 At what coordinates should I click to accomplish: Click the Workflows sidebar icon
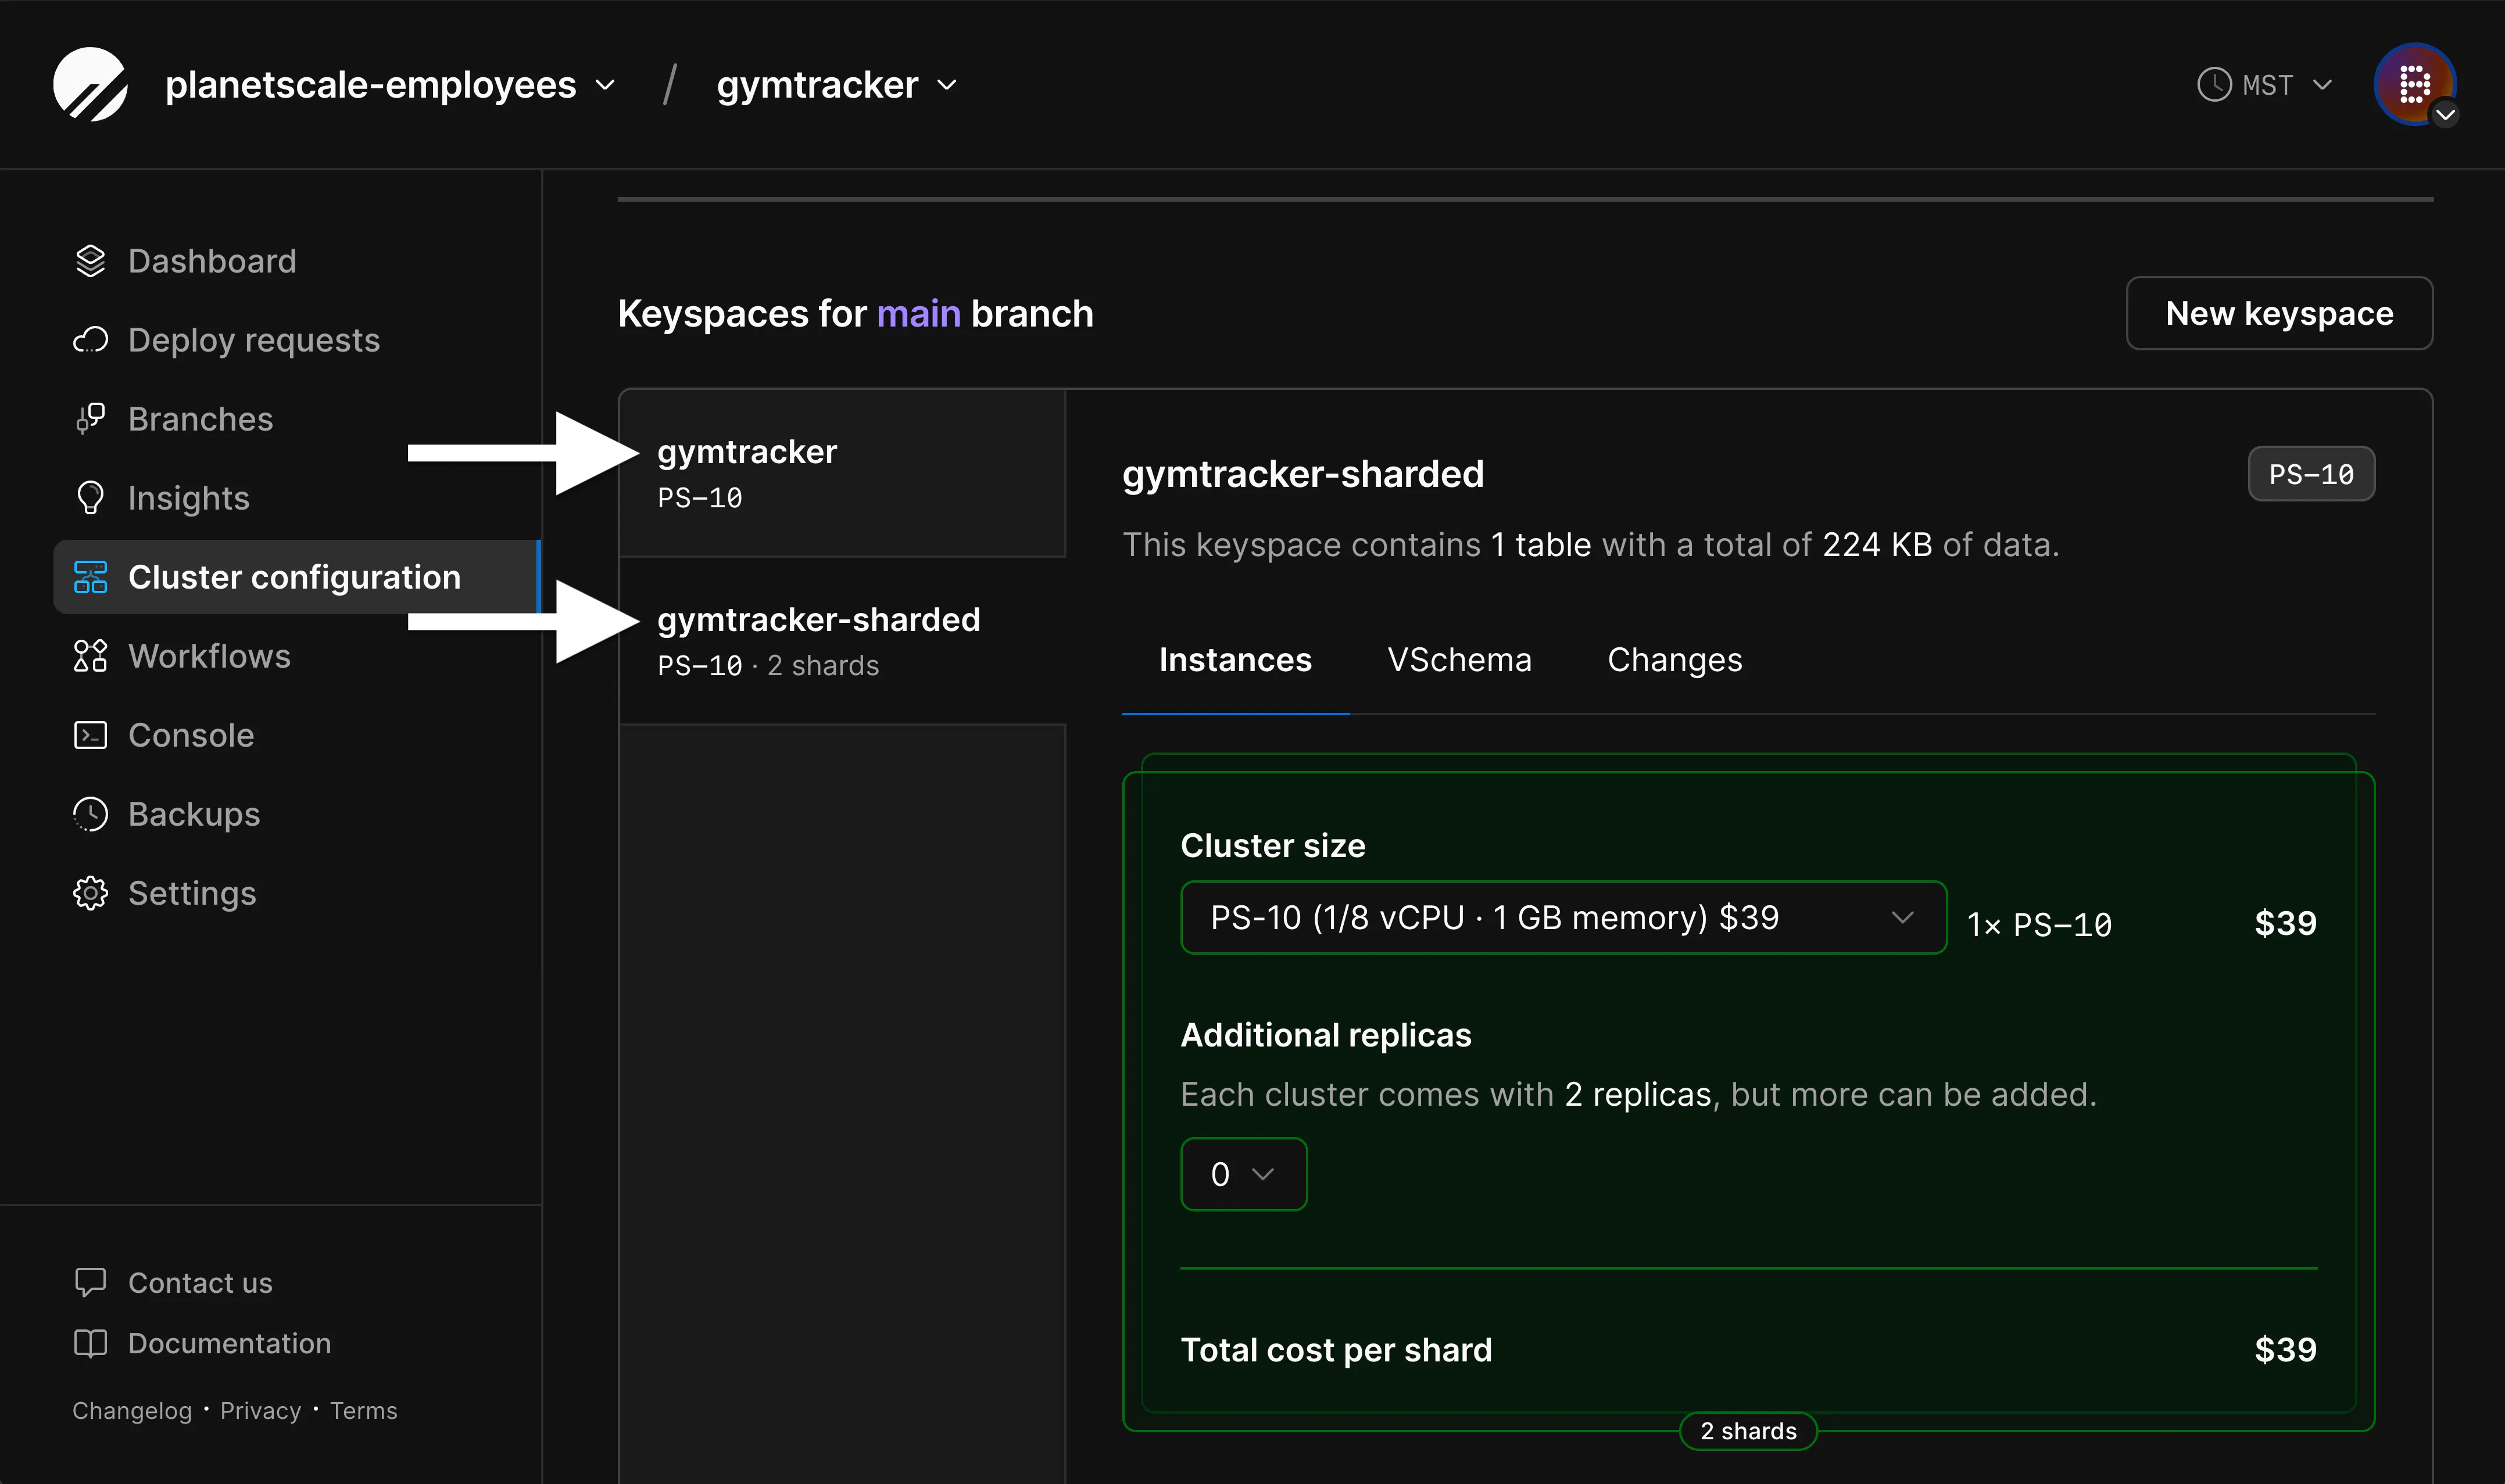pos(90,656)
